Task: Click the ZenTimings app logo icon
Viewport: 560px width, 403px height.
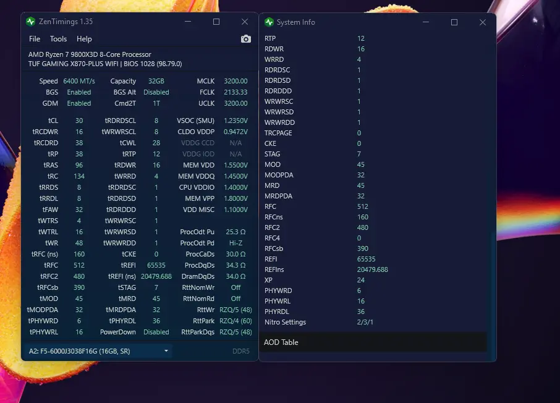Action: pyautogui.click(x=31, y=22)
